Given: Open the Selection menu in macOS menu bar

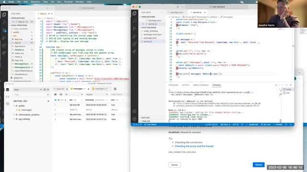Looking at the screenshot, I should (35, 2).
